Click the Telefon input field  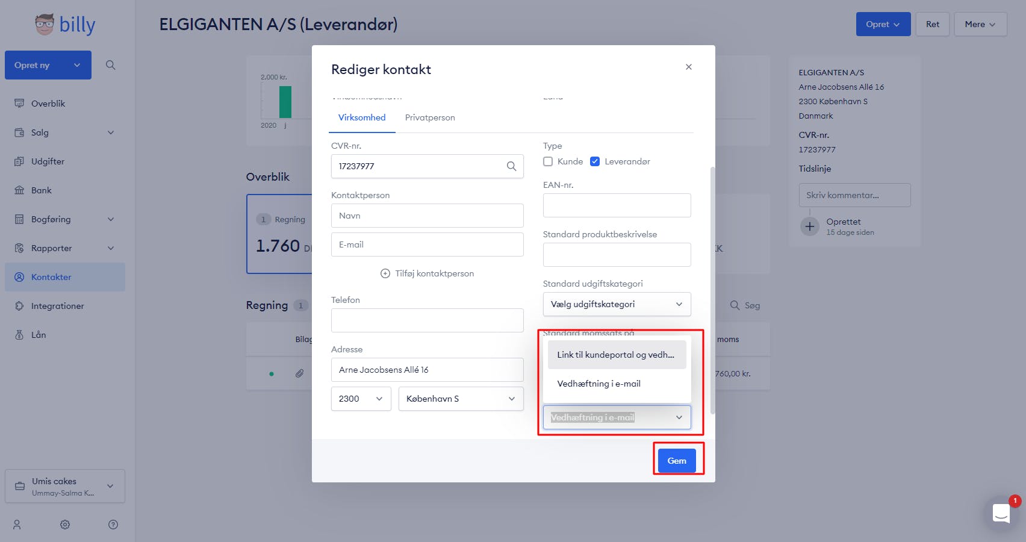click(427, 320)
